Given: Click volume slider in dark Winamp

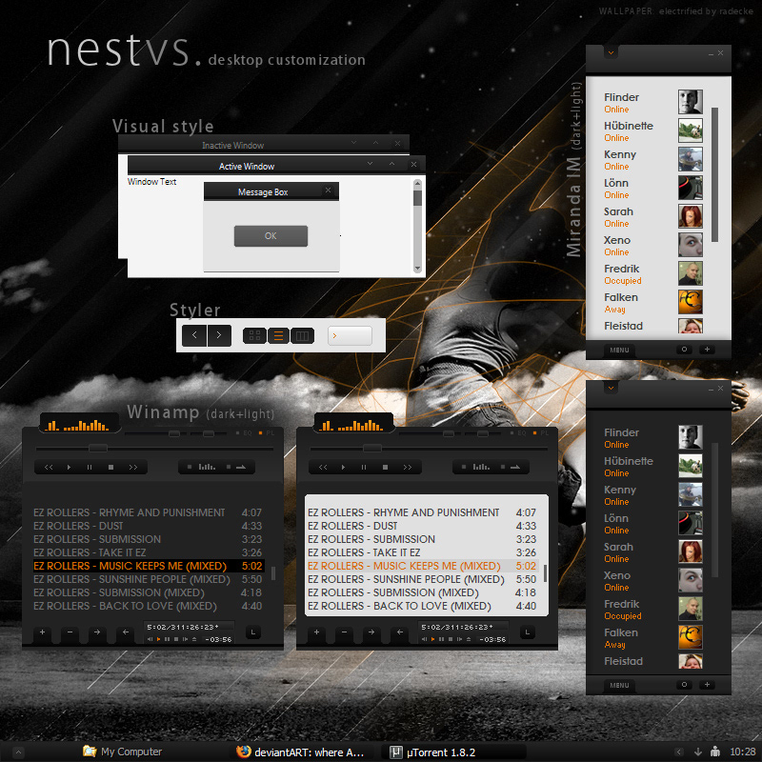Looking at the screenshot, I should (x=174, y=433).
